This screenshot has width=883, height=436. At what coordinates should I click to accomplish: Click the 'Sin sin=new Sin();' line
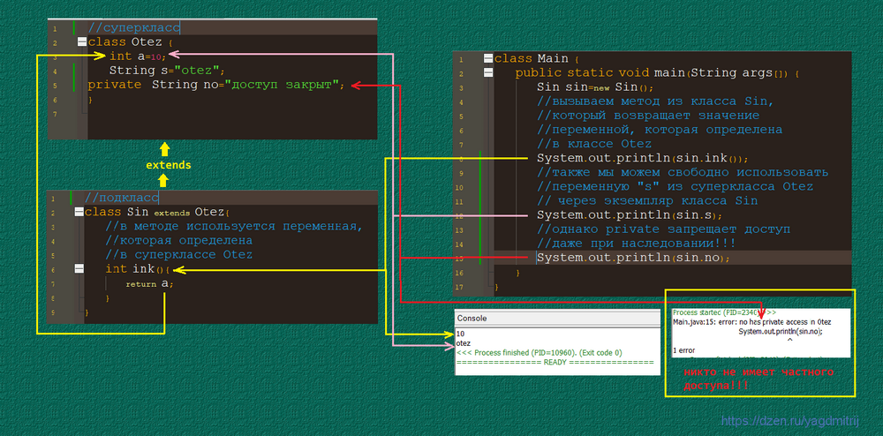click(x=594, y=87)
